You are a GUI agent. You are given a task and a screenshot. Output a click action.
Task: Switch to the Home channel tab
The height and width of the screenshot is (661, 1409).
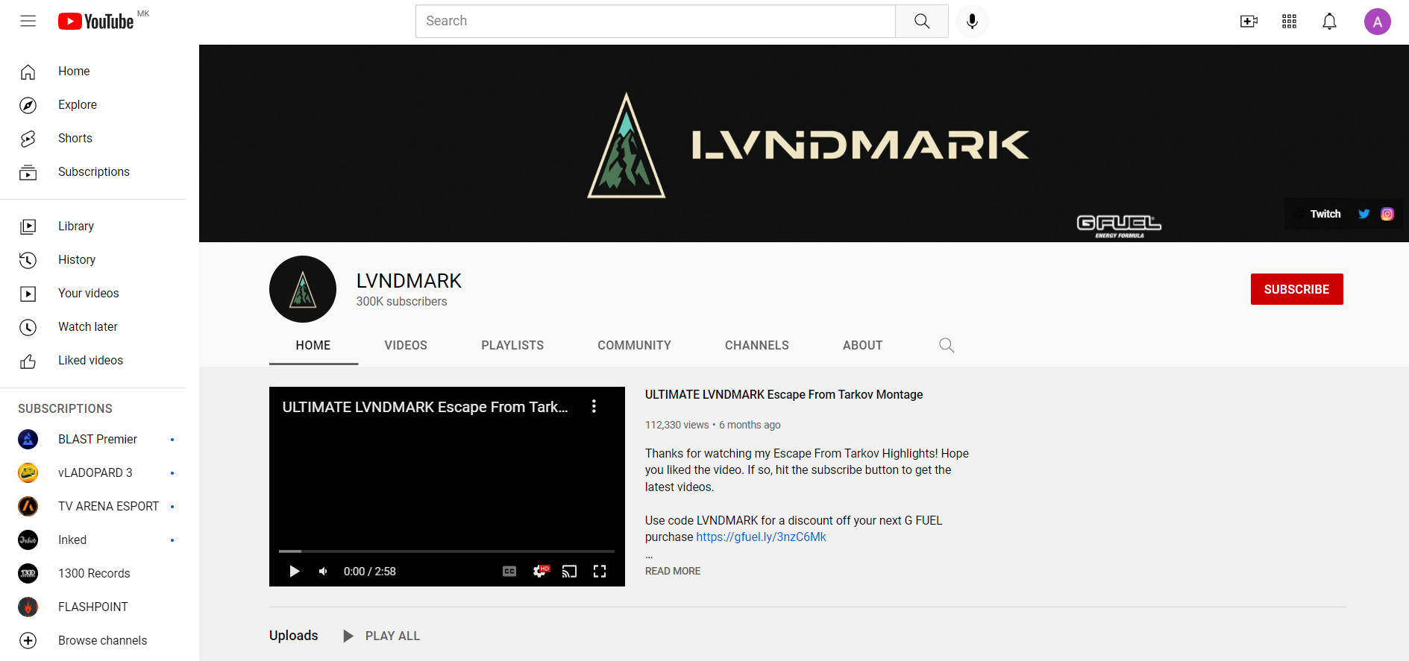313,346
